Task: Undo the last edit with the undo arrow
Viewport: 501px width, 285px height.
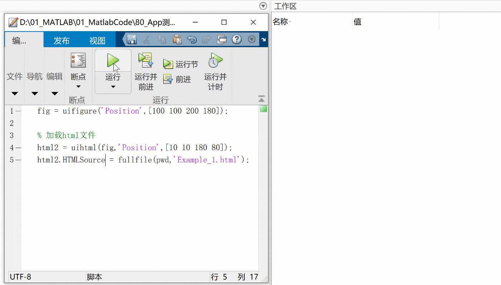Action: [192, 39]
